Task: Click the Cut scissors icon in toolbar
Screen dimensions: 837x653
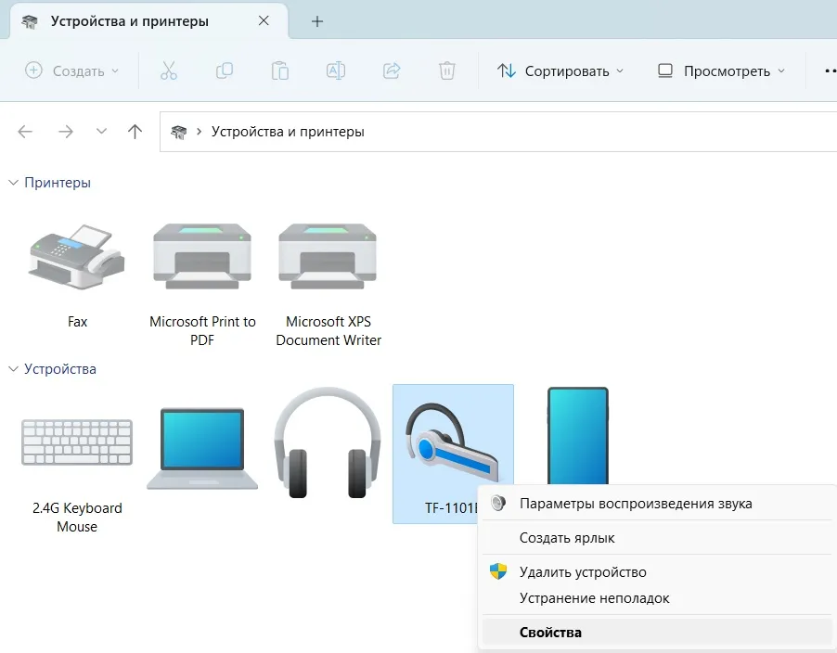Action: coord(169,70)
